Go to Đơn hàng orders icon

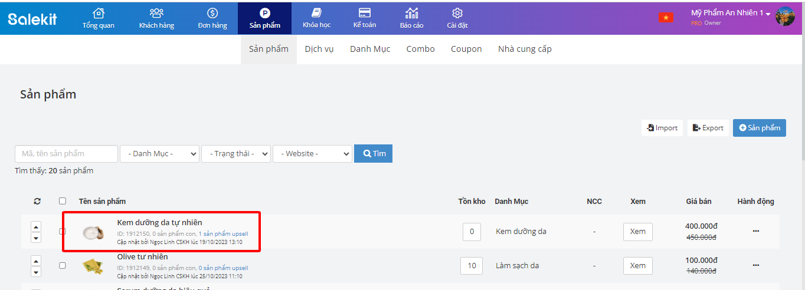click(x=212, y=13)
